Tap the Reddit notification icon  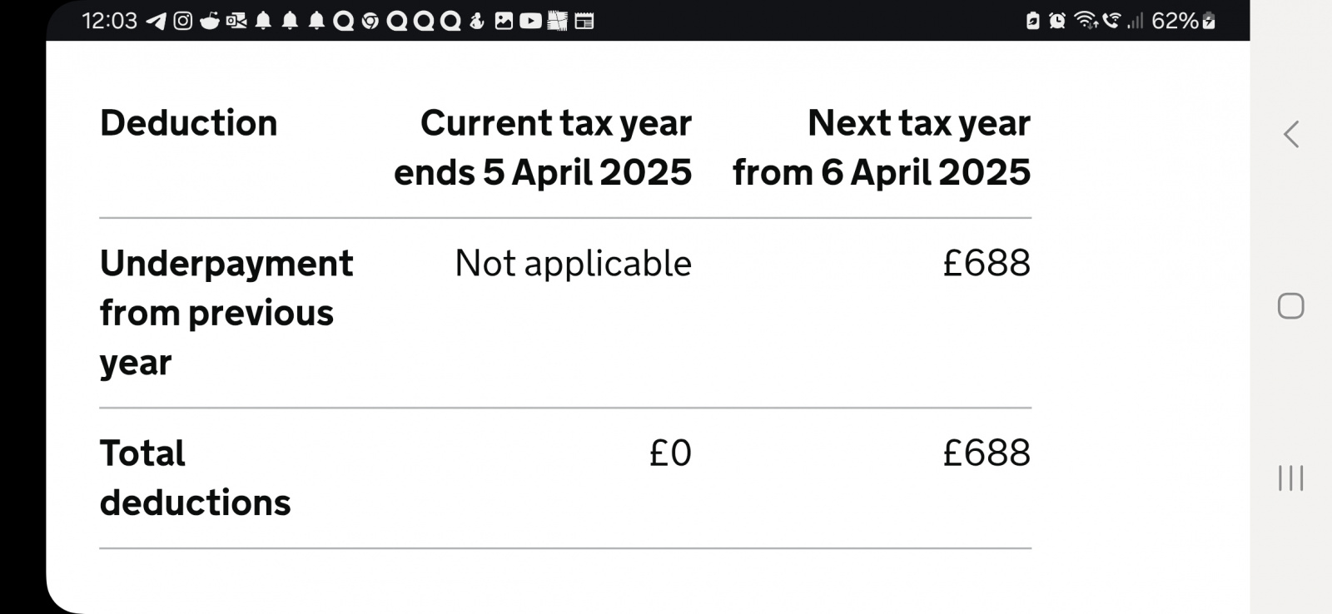(210, 21)
